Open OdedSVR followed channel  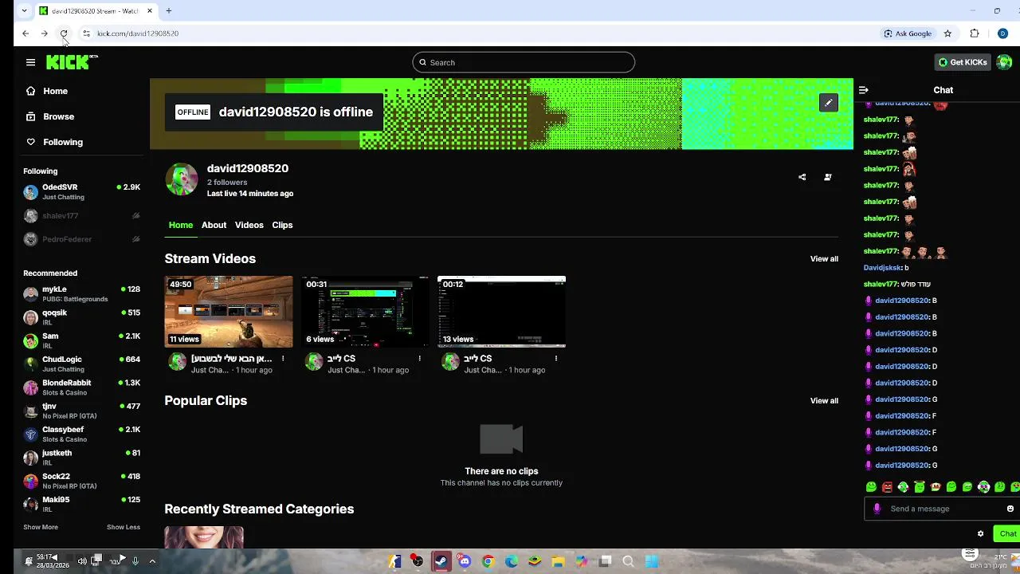point(81,192)
